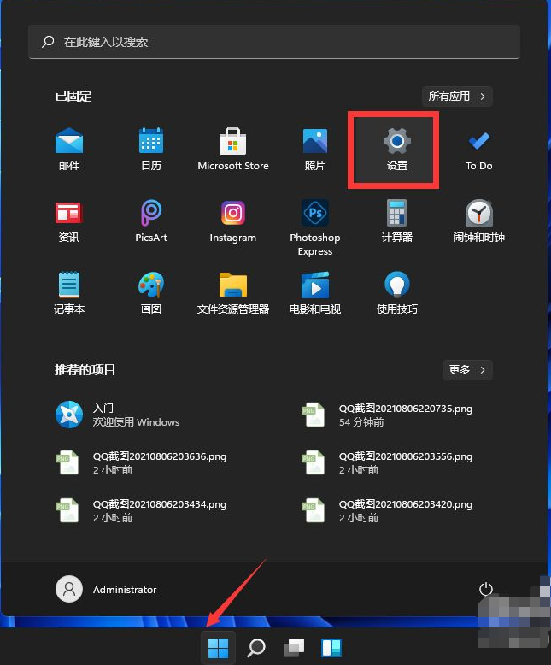Launch 记事本 Notepad
Screen dimensions: 551x665
click(x=69, y=293)
